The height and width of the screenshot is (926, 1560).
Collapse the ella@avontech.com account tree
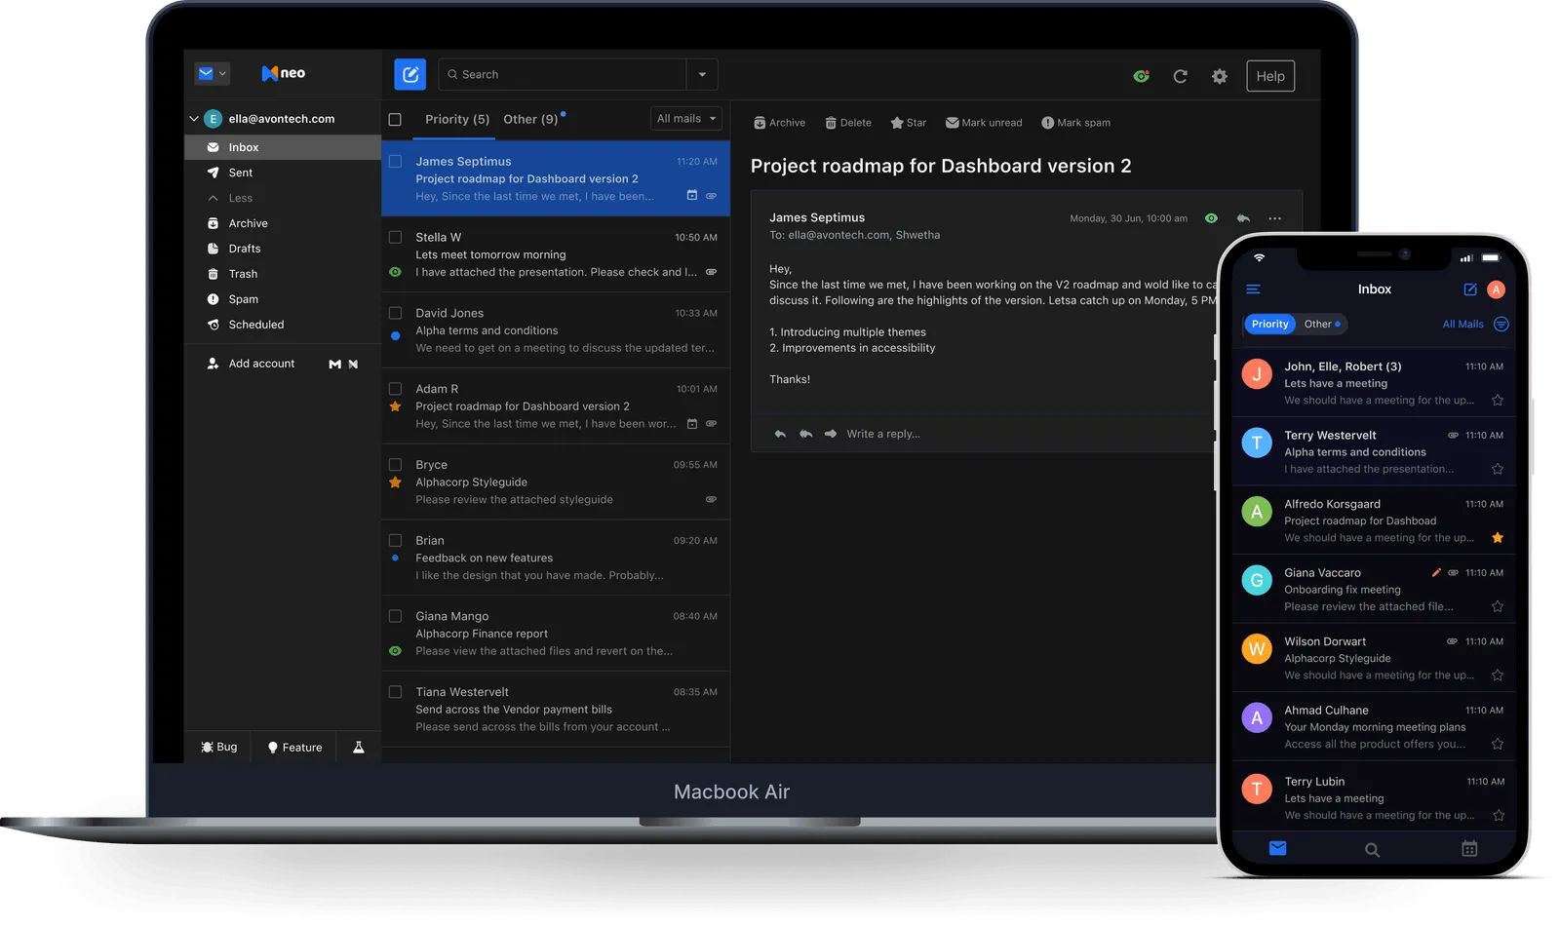click(193, 119)
